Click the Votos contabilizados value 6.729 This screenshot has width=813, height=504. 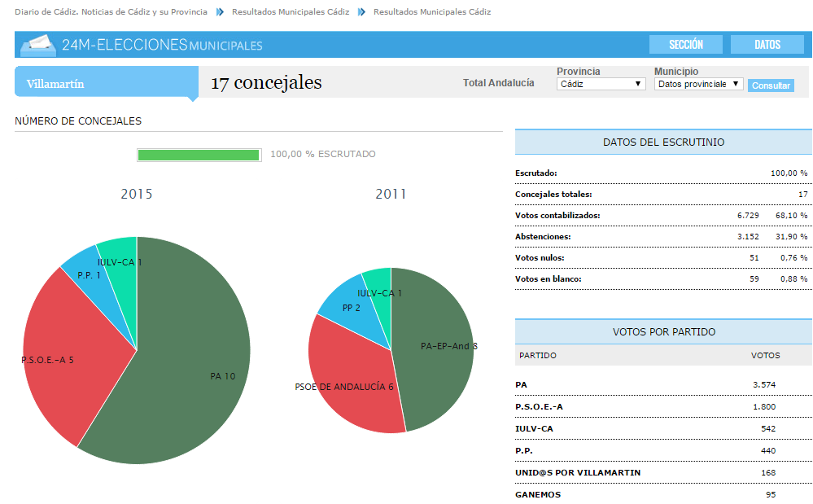(748, 215)
